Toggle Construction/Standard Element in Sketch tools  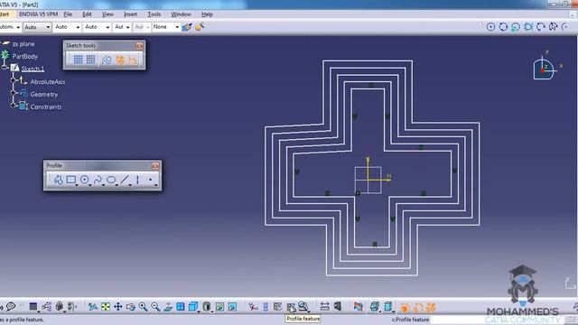[107, 60]
